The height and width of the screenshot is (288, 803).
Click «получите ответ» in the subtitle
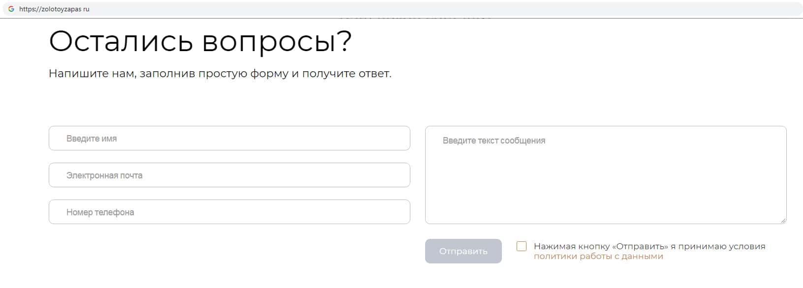point(346,74)
